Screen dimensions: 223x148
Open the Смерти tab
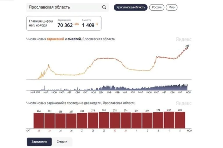pyautogui.click(x=62, y=142)
